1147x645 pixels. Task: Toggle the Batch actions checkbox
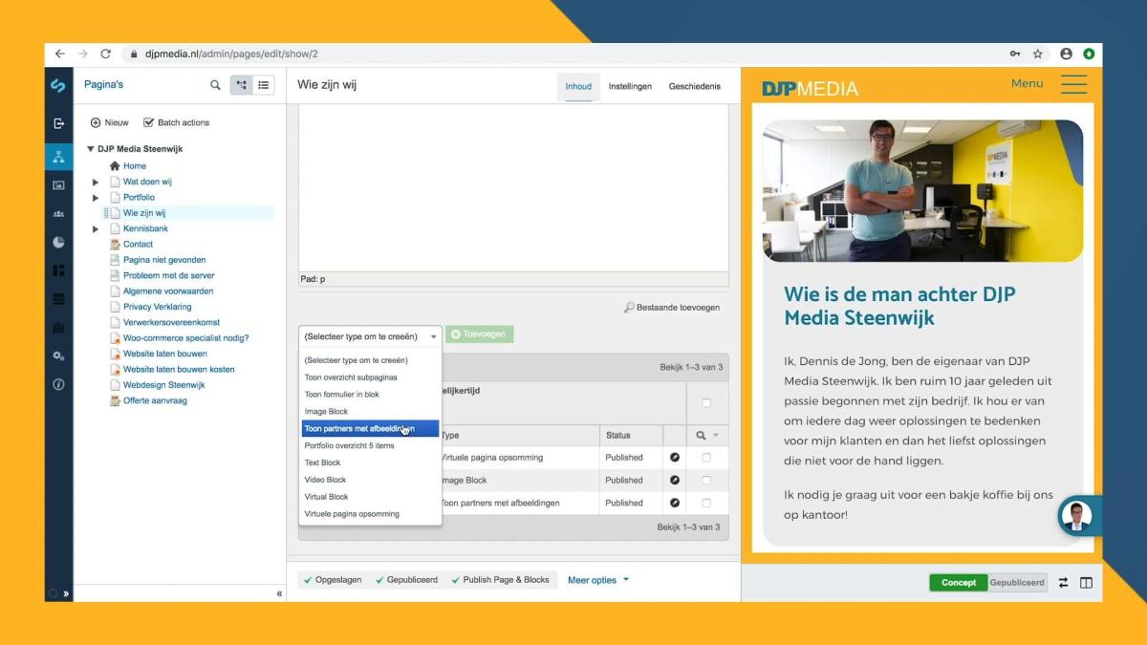(148, 122)
